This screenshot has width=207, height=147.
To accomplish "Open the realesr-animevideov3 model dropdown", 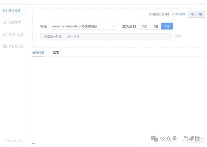I will (x=83, y=26).
